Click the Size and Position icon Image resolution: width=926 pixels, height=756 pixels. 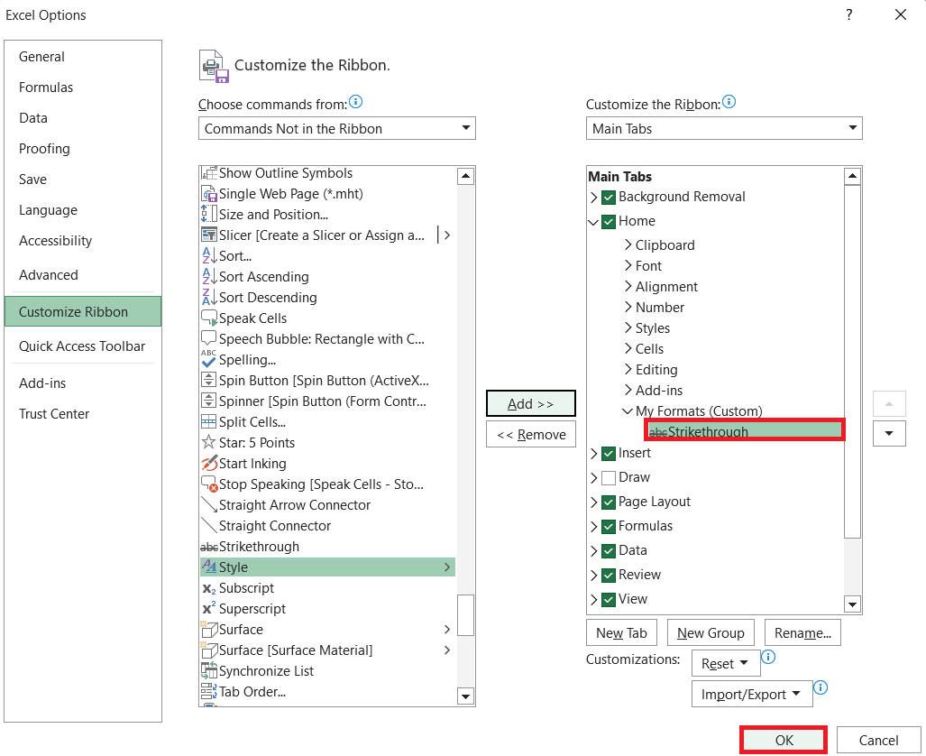(209, 215)
